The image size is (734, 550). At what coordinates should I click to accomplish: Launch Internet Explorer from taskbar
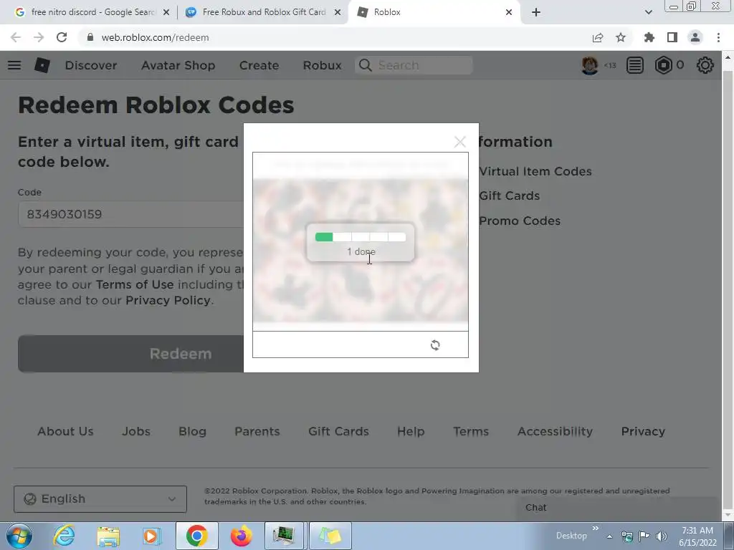tap(64, 536)
